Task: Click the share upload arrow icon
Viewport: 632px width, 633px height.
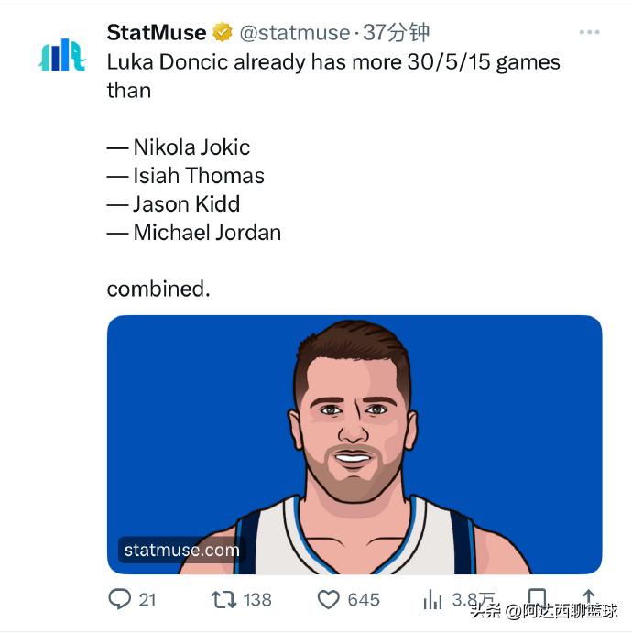Action: click(588, 597)
